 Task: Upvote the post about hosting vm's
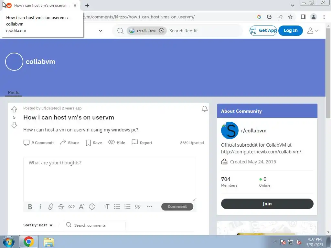pyautogui.click(x=14, y=109)
